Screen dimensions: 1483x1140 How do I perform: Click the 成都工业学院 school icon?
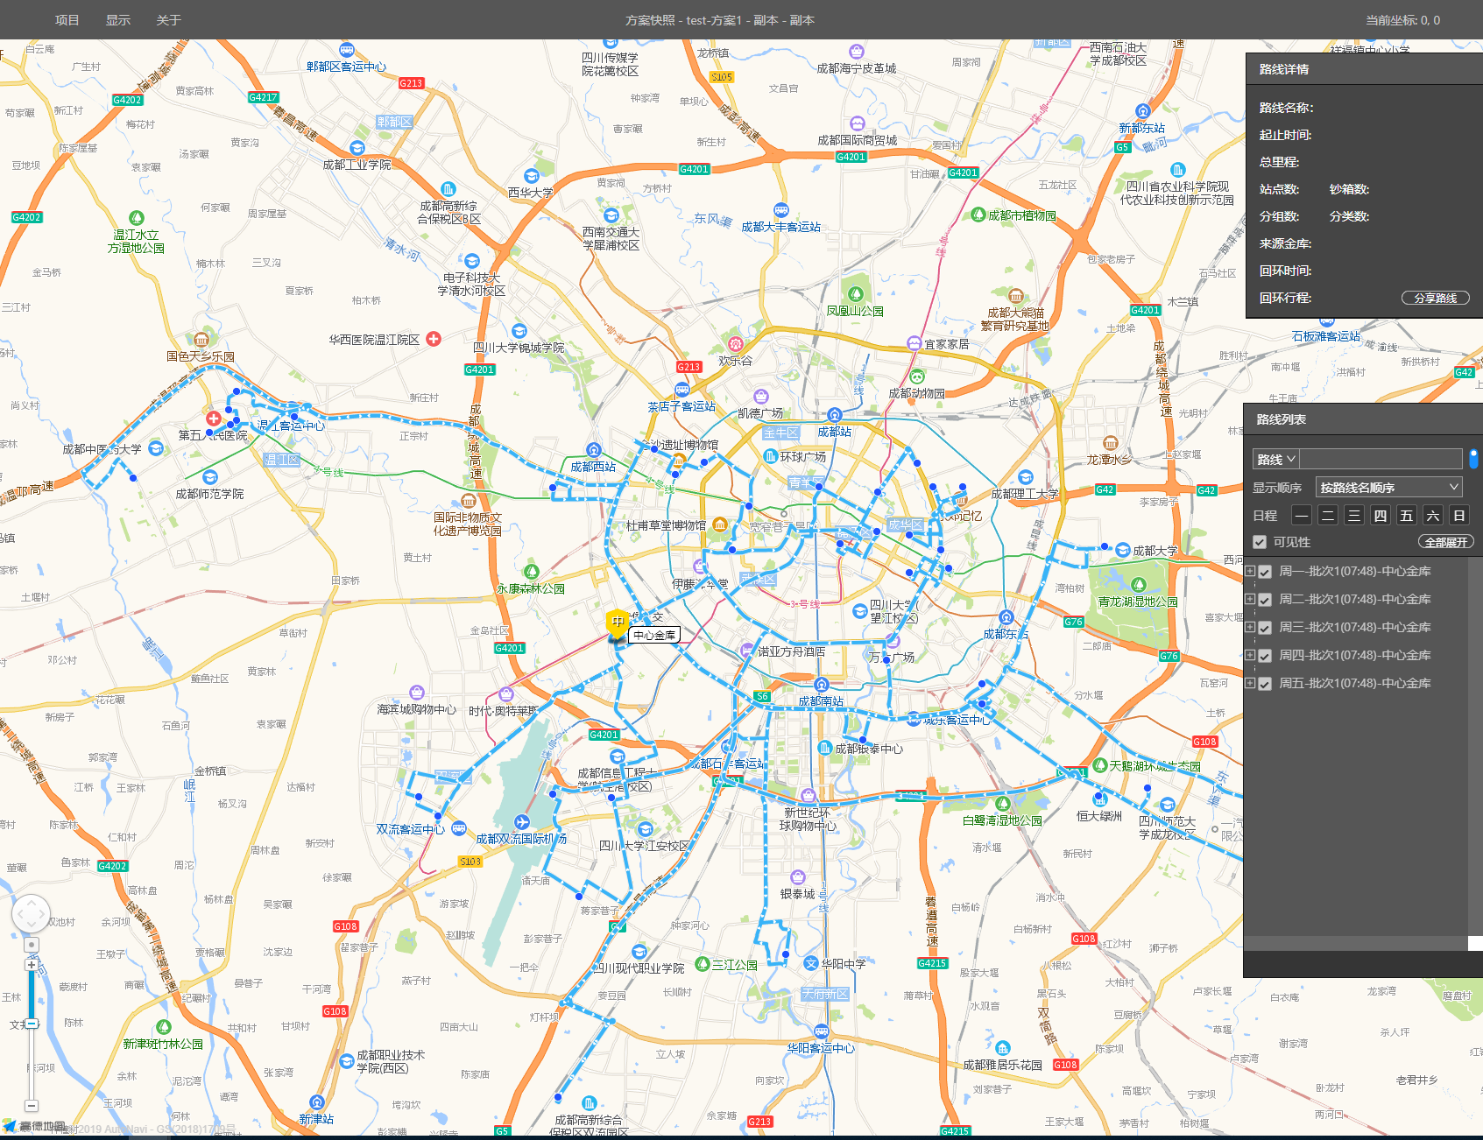(357, 148)
